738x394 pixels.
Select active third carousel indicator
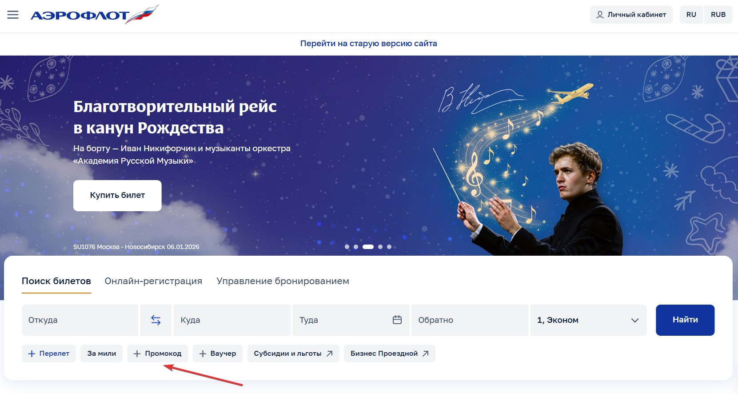click(368, 247)
